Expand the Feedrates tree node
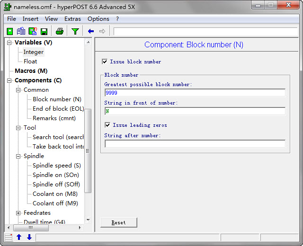The width and height of the screenshot is (303, 246). click(x=18, y=213)
